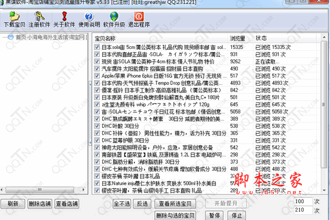The height and width of the screenshot is (220, 330).
Task: Click the 删除店铺 delete shop button
Action: click(40, 204)
